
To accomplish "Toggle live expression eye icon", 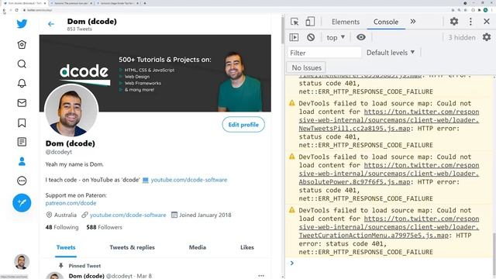I will tap(361, 37).
